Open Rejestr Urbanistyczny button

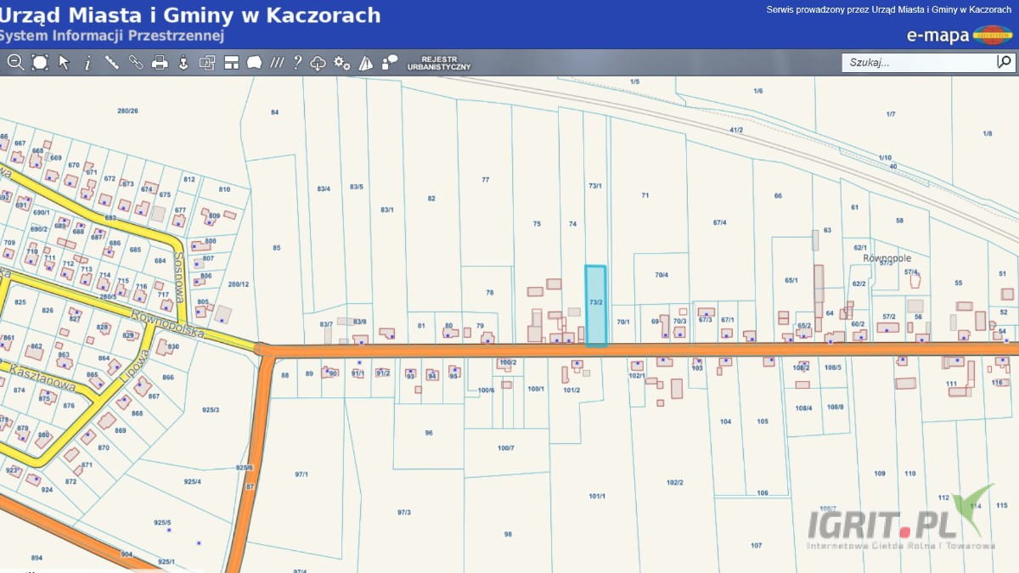439,62
